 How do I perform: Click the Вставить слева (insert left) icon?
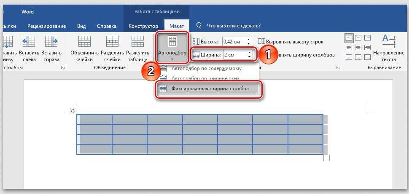(29, 42)
